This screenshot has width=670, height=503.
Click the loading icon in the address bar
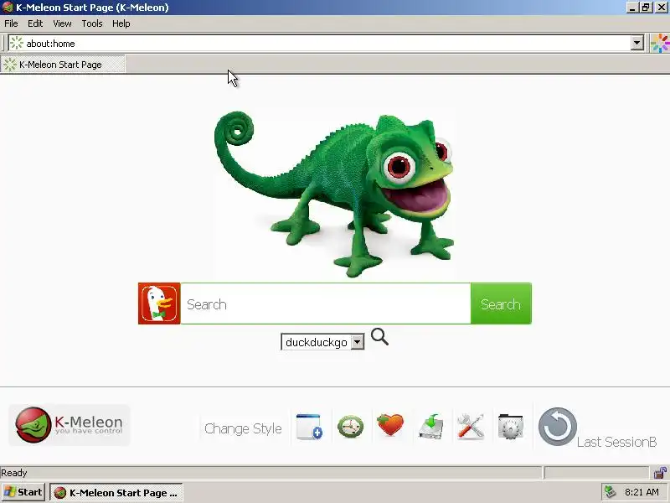(x=16, y=44)
